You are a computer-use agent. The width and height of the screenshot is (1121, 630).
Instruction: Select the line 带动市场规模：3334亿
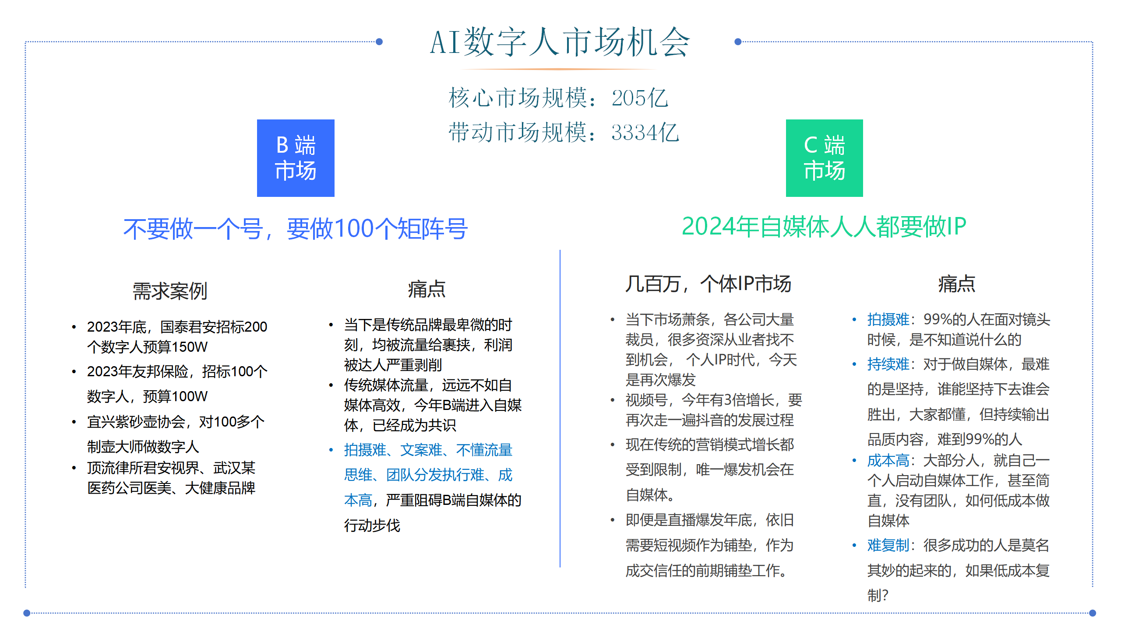tap(564, 132)
